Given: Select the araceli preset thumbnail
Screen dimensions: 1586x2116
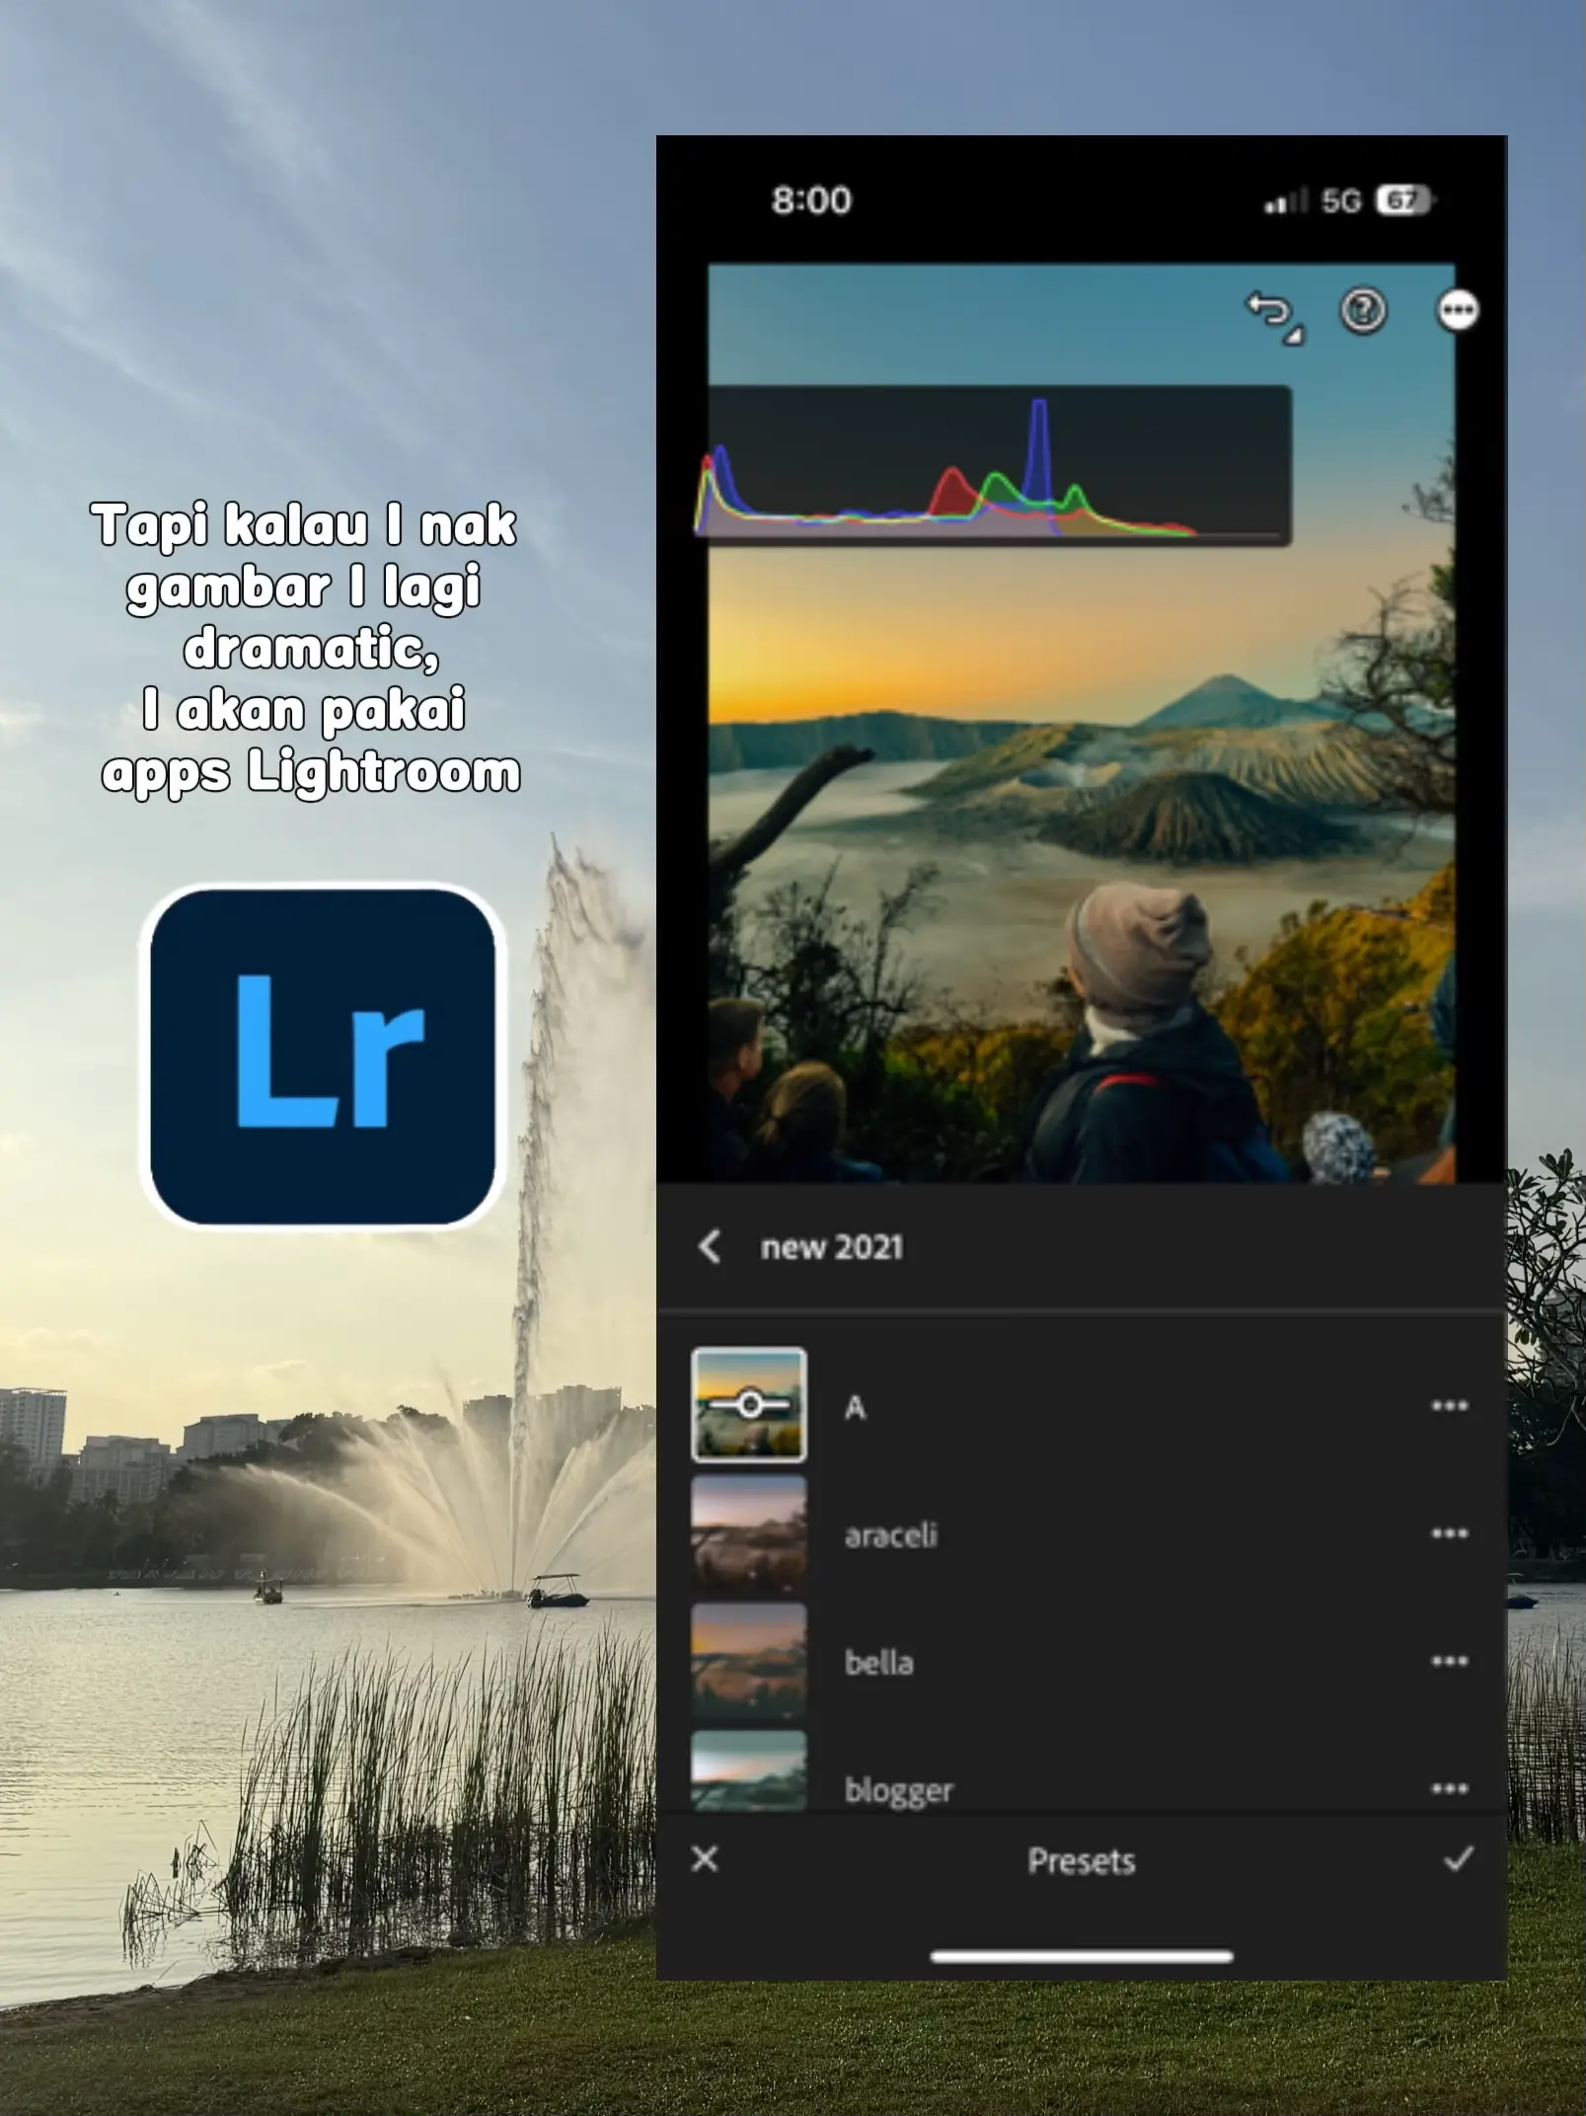Looking at the screenshot, I should [x=749, y=1533].
